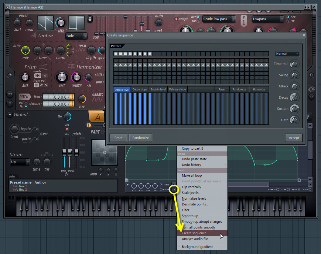Toggle the first step in the Pattern row
Viewport: 321px width, 254px height.
(x=116, y=54)
